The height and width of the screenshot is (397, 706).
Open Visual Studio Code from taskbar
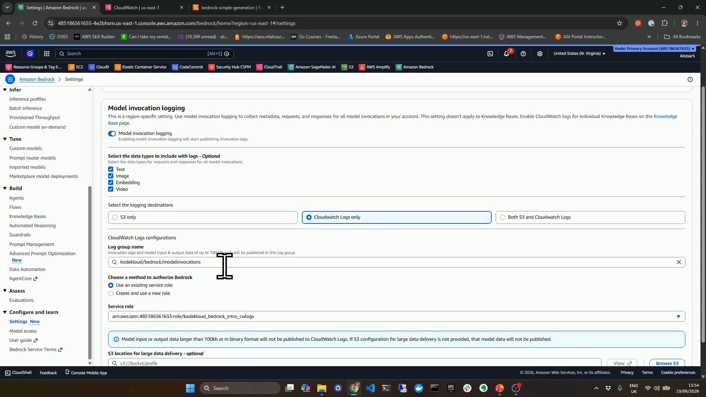[x=370, y=388]
